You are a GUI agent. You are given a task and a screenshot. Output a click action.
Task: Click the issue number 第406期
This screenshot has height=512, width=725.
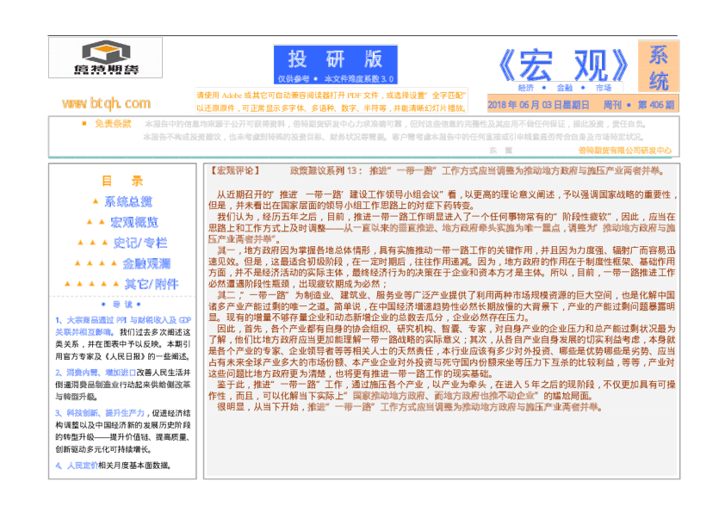click(655, 105)
